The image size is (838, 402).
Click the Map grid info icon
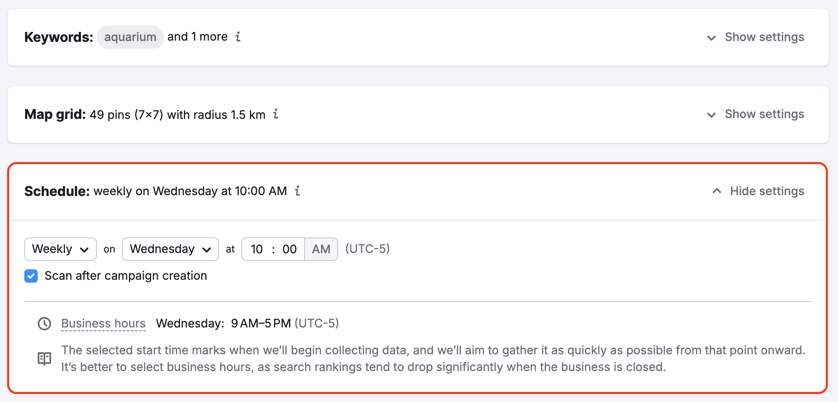pyautogui.click(x=276, y=115)
